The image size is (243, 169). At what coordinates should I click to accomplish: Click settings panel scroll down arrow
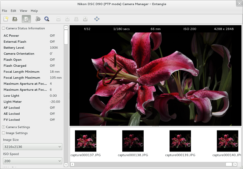66,165
